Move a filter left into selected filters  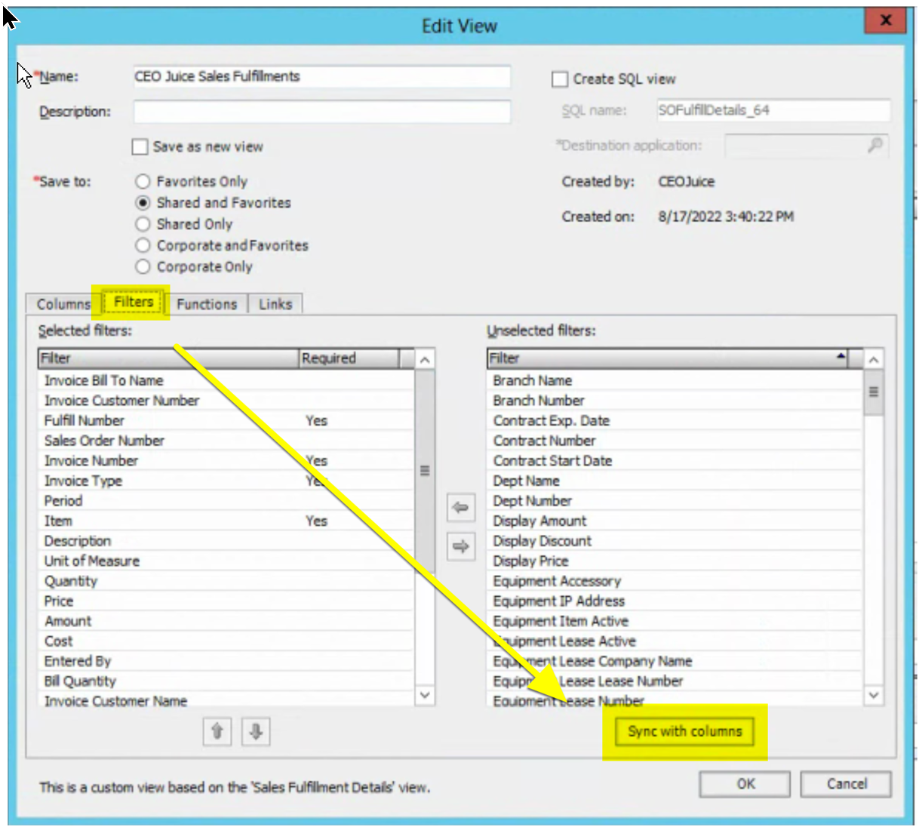tap(460, 509)
